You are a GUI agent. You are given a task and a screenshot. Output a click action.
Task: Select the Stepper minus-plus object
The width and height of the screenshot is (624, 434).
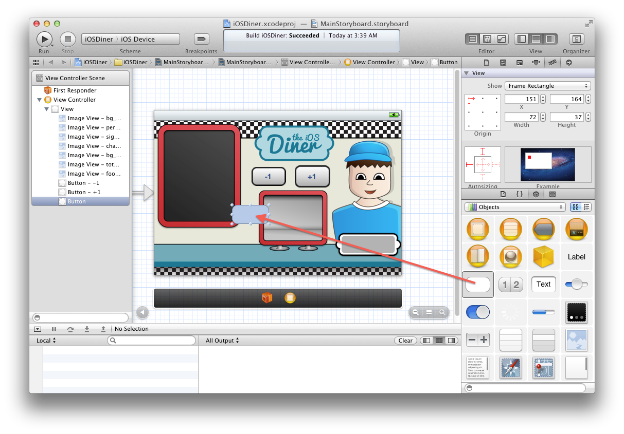tap(478, 339)
